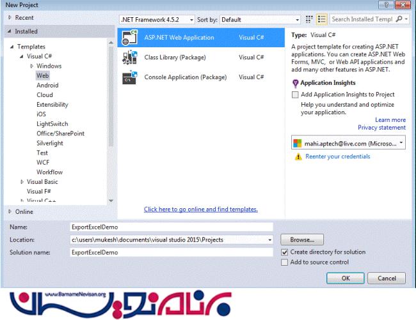Click the template tree vertical scrollbar thumb
The width and height of the screenshot is (416, 320).
pos(111,96)
